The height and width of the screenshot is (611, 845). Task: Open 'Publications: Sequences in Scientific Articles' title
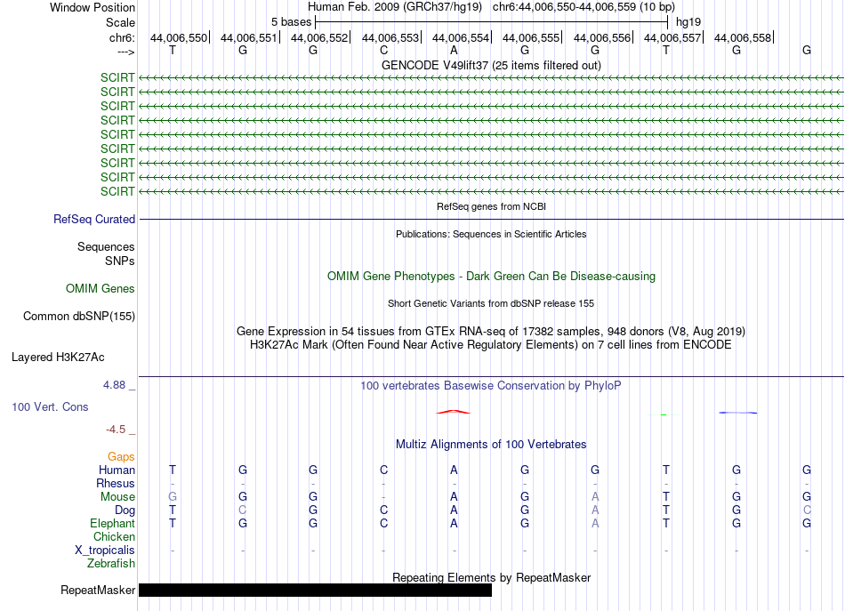pyautogui.click(x=491, y=234)
